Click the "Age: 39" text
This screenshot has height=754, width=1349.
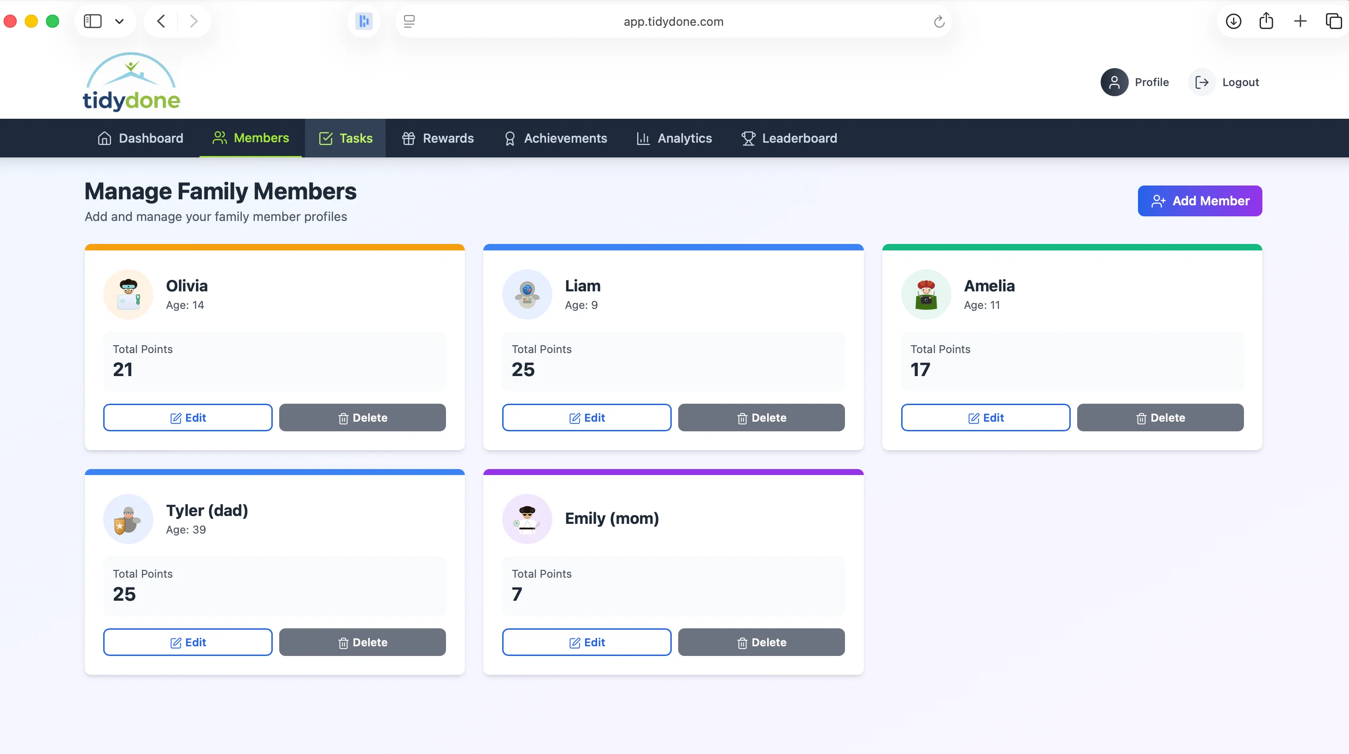tap(186, 529)
